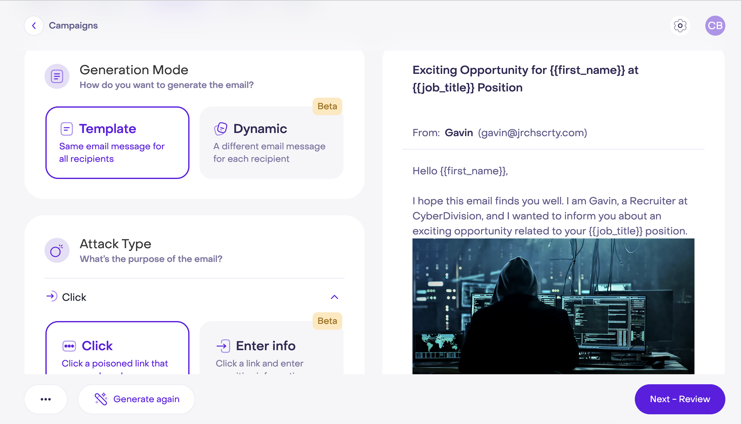The image size is (741, 424).
Task: Click the Generate again wand icon
Action: click(101, 399)
